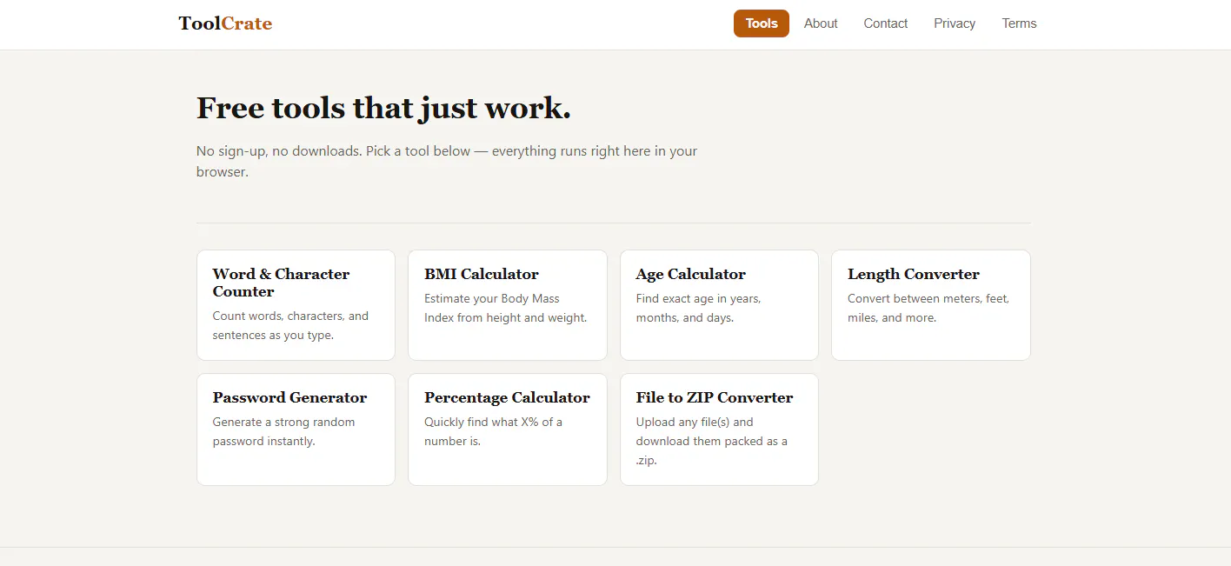Viewport: 1231px width, 566px height.
Task: Choose the Length Converter card
Action: click(x=931, y=305)
